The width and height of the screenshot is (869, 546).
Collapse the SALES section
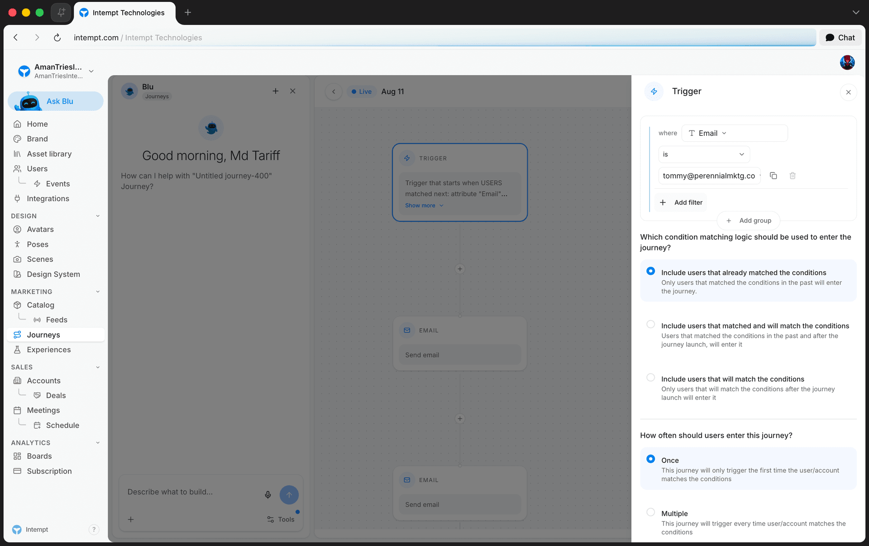98,367
